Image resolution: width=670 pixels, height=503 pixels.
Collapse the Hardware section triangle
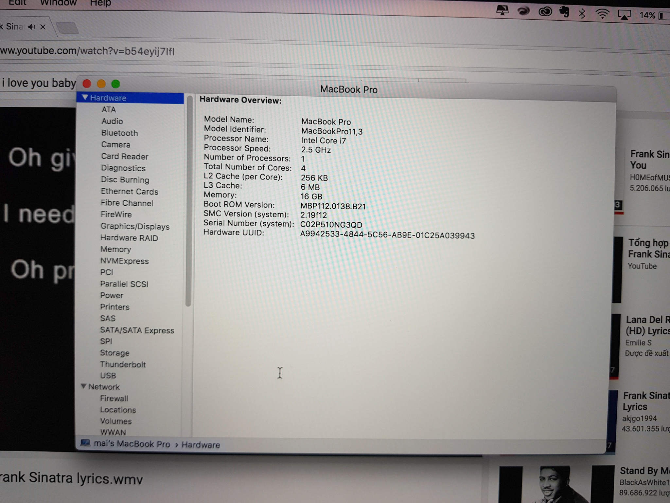(x=85, y=98)
